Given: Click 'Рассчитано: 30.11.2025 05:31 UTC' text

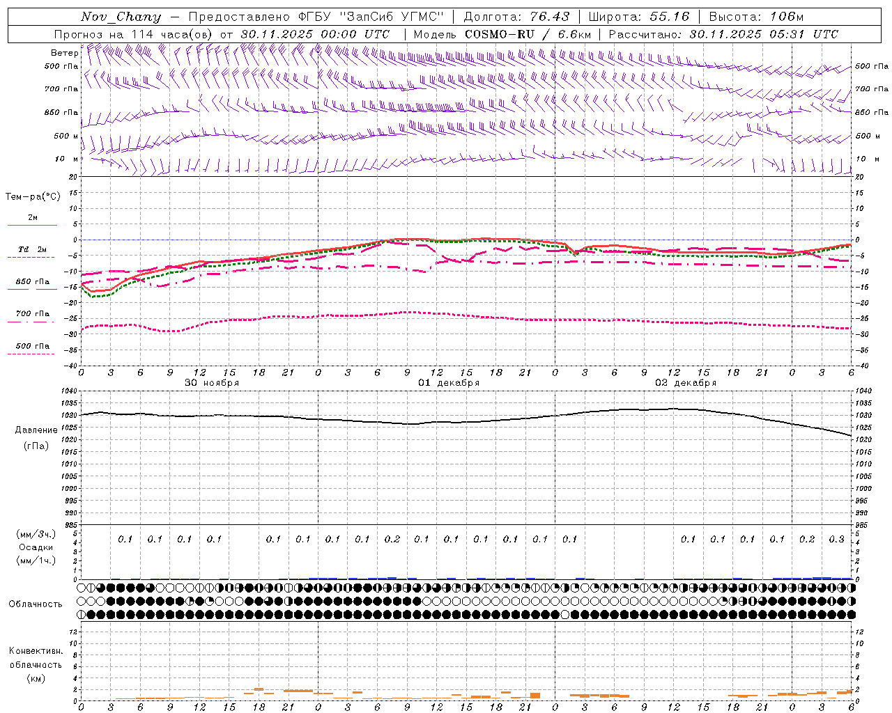Looking at the screenshot, I should pyautogui.click(x=723, y=34).
